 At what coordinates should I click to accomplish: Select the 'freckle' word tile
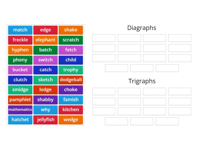click(20, 40)
